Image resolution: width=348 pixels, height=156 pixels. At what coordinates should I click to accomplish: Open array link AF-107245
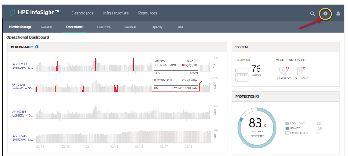(20, 136)
